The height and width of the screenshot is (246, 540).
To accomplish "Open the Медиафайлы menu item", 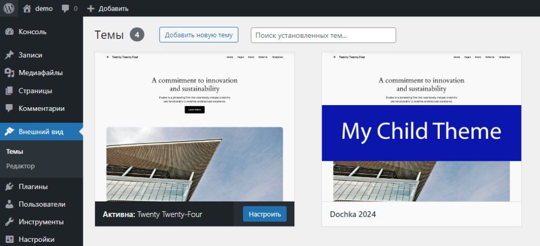I will tap(41, 73).
